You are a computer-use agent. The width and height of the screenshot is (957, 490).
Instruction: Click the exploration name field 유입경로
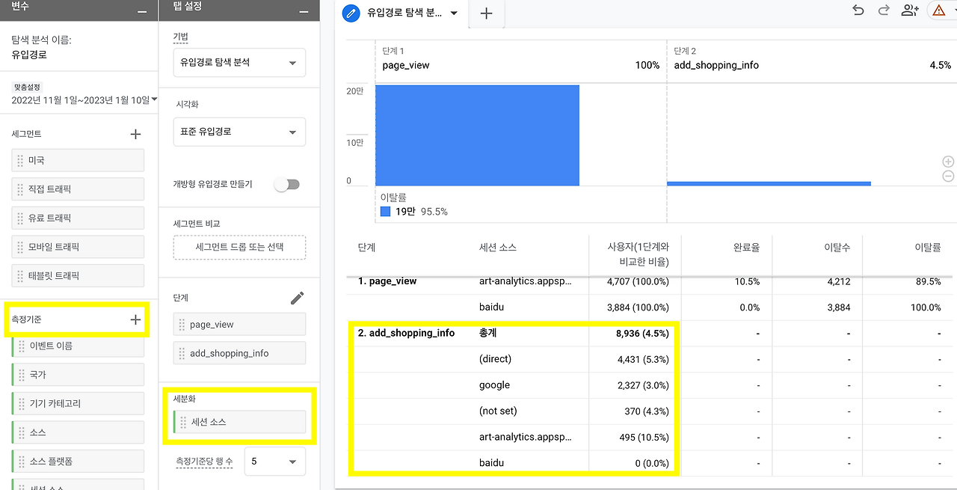click(28, 55)
